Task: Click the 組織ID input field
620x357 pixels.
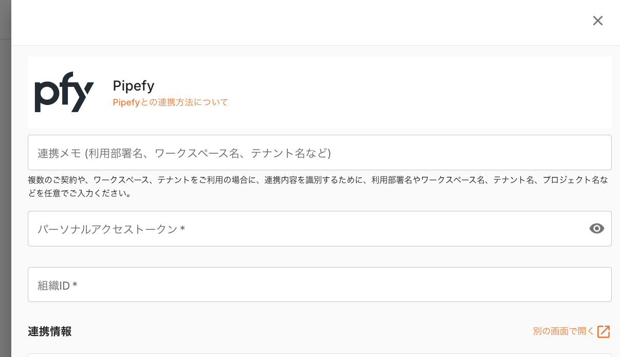Action: point(319,284)
